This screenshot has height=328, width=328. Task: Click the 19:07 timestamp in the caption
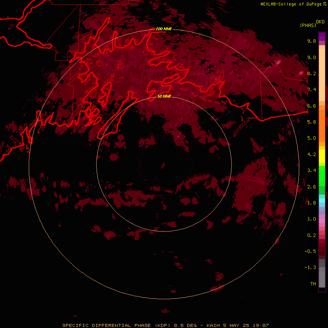pos(260,325)
